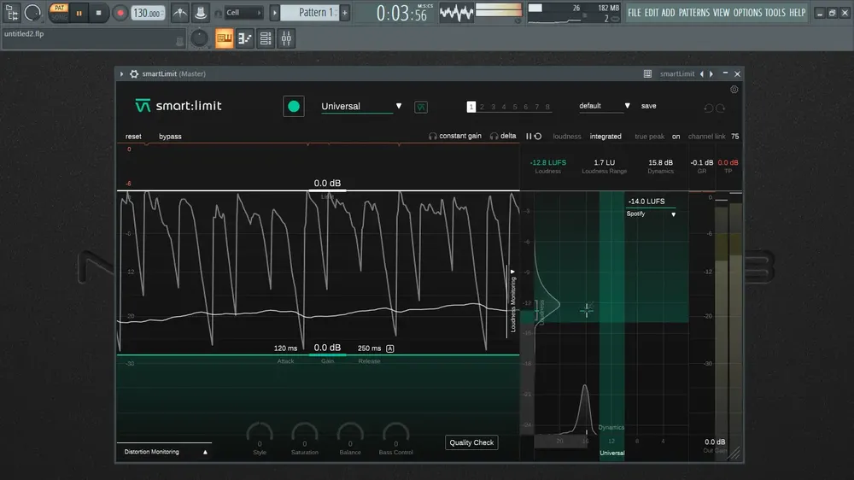Stop playback with the stop button
Image resolution: width=854 pixels, height=480 pixels.
[x=98, y=13]
